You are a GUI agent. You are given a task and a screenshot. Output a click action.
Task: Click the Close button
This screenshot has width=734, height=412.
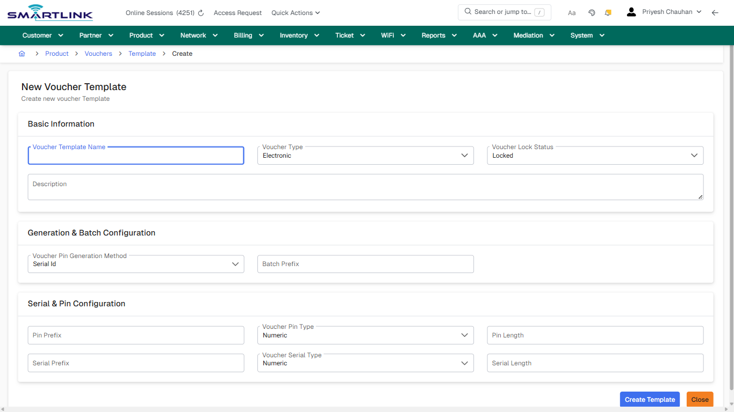click(x=700, y=399)
